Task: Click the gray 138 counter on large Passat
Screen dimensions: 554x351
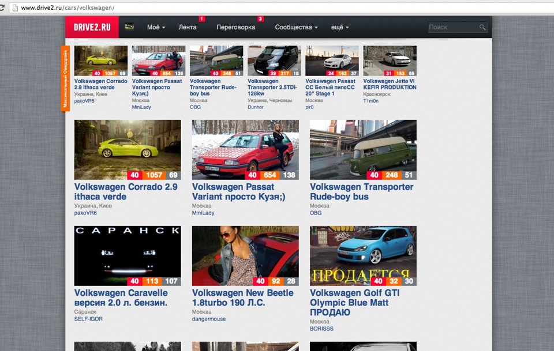Action: [x=289, y=175]
